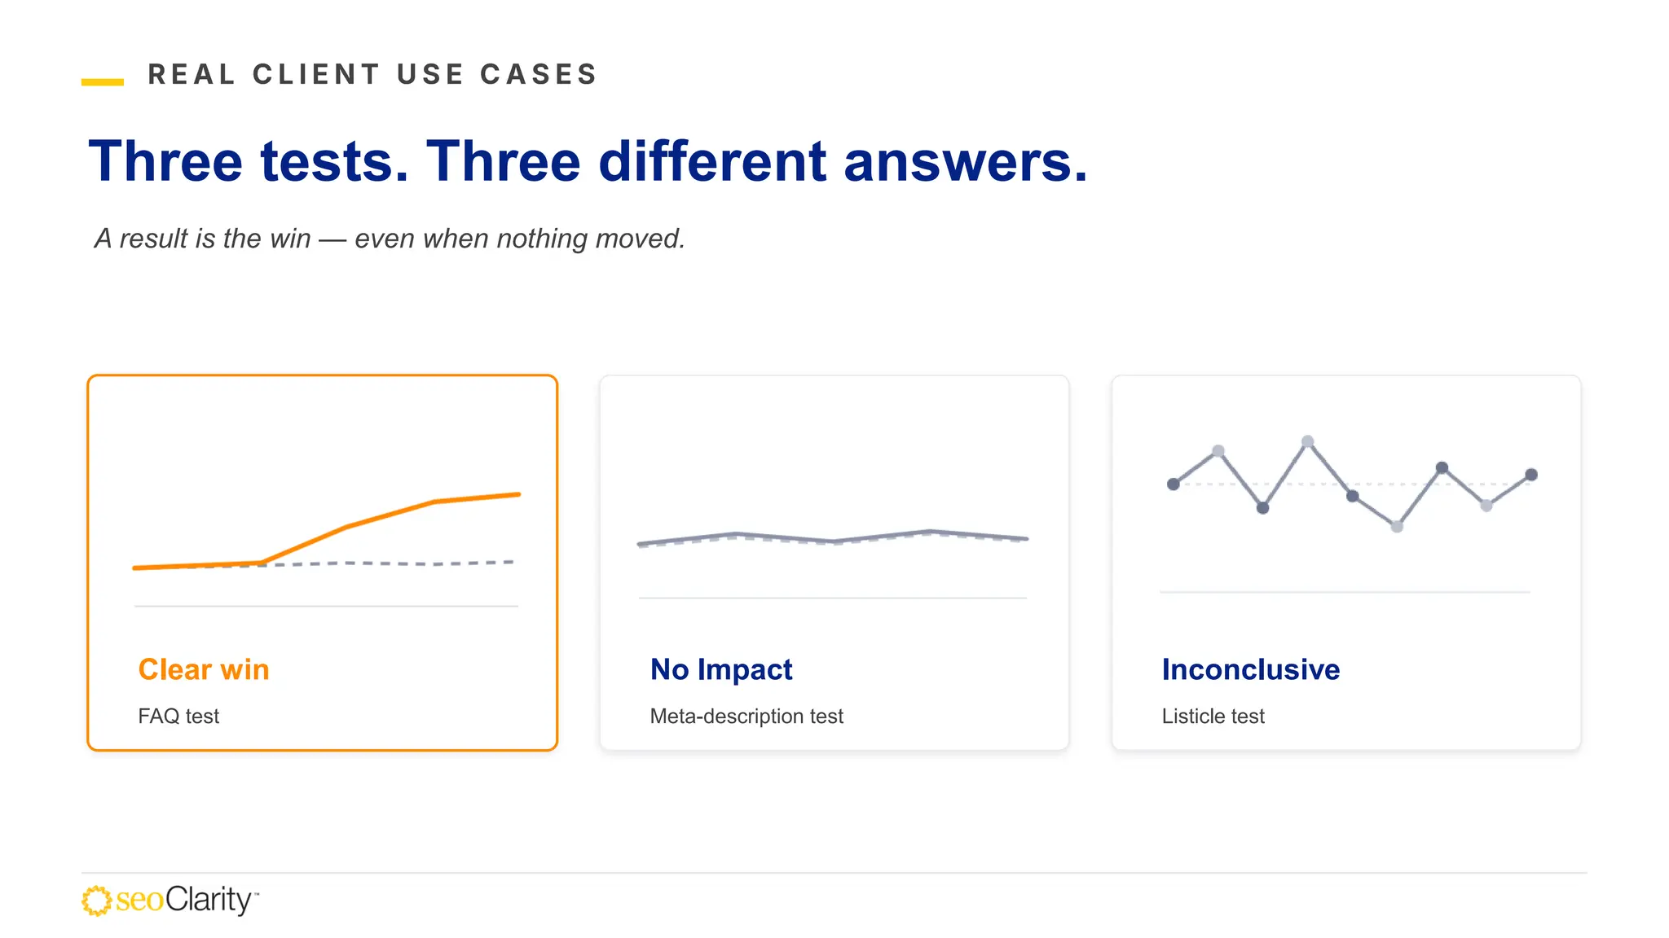Click the Meta-description test label
Image resolution: width=1669 pixels, height=938 pixels.
tap(746, 716)
